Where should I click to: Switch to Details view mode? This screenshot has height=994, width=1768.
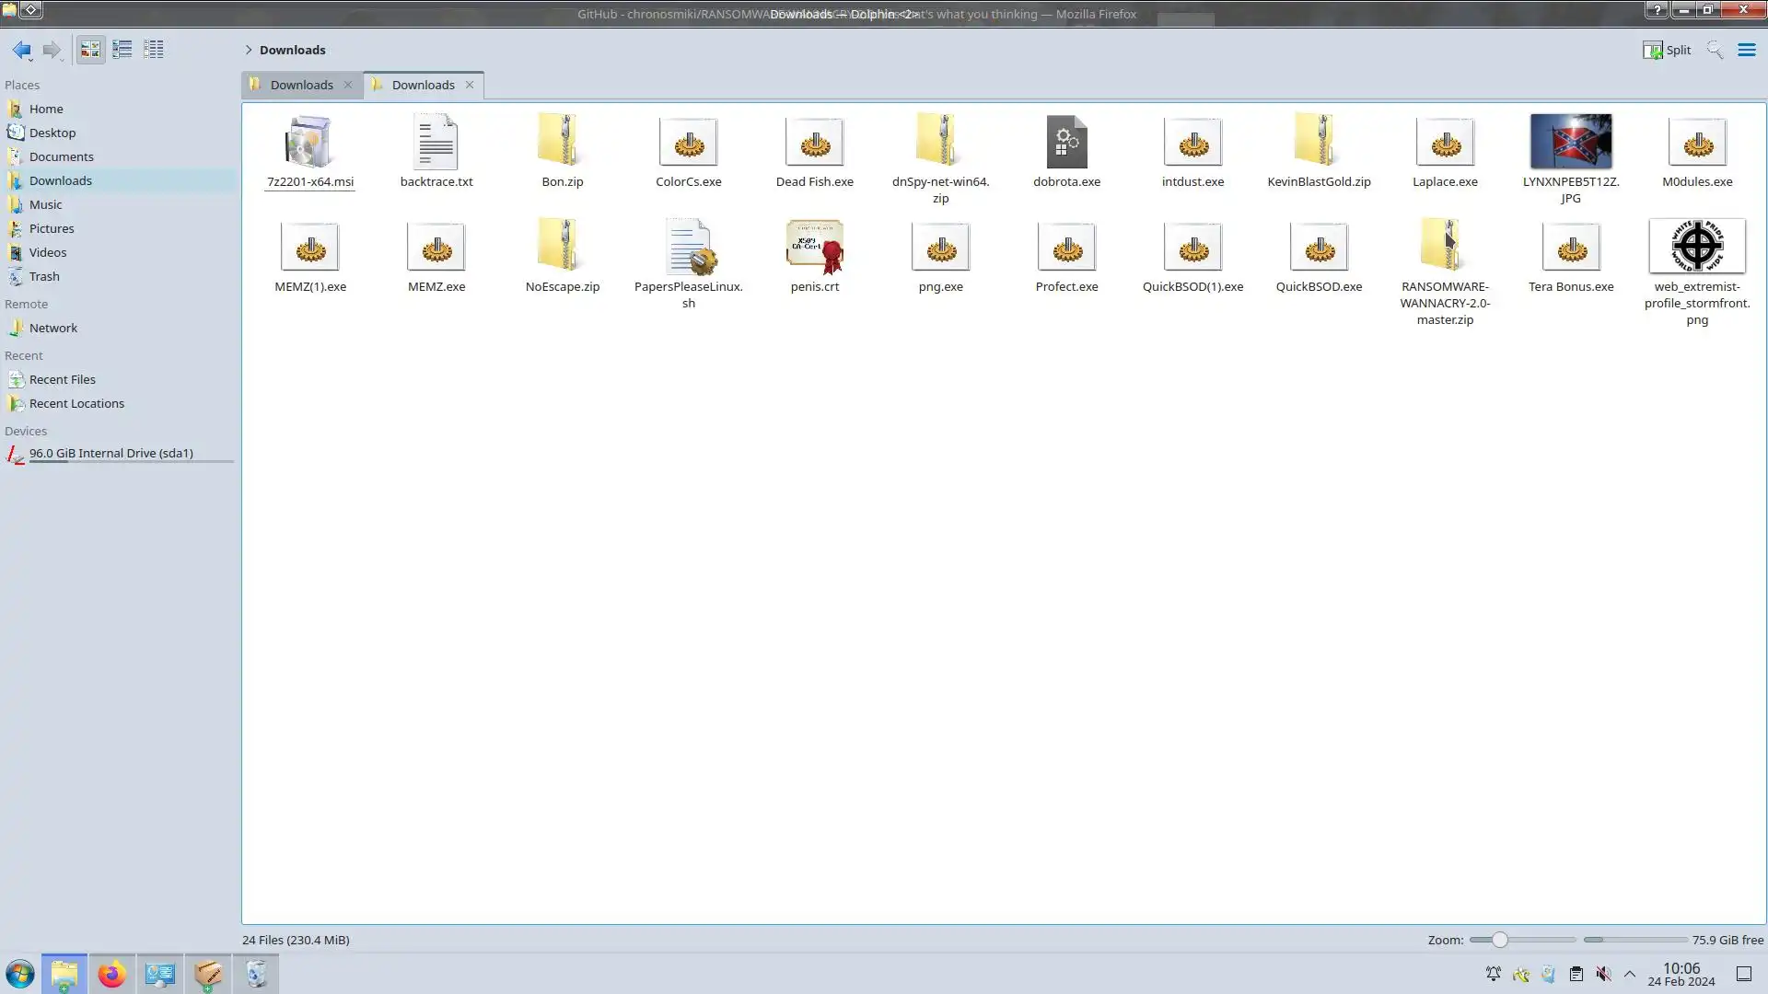154,50
